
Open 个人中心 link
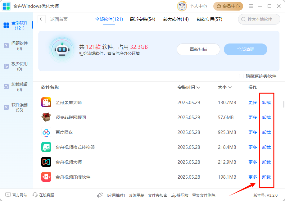tap(198, 6)
